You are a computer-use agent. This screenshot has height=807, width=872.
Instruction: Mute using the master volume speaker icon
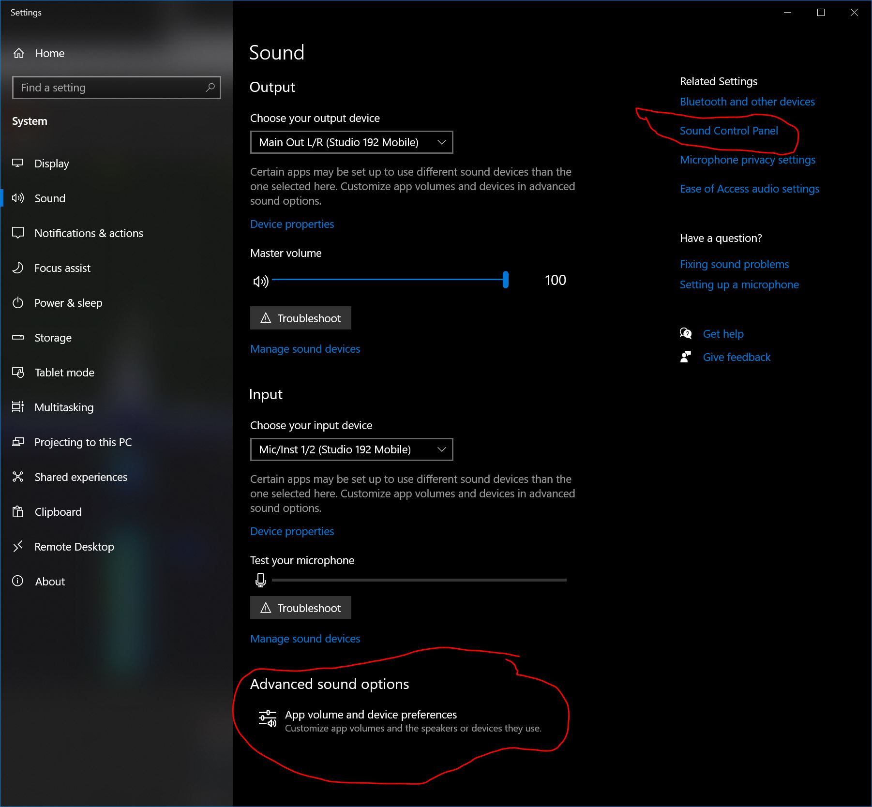(x=260, y=281)
